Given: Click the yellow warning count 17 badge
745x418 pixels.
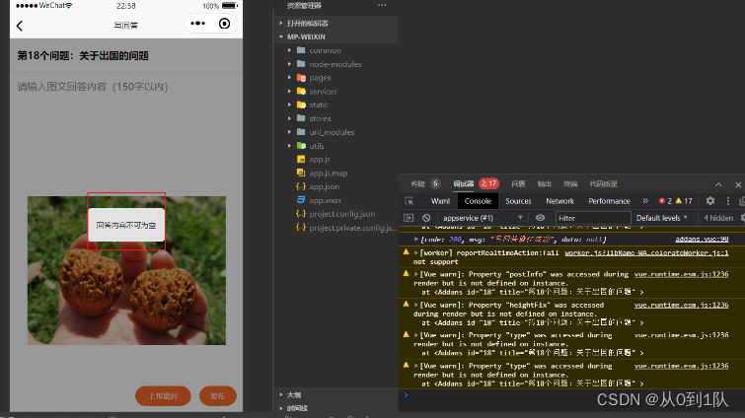Looking at the screenshot, I should 684,201.
